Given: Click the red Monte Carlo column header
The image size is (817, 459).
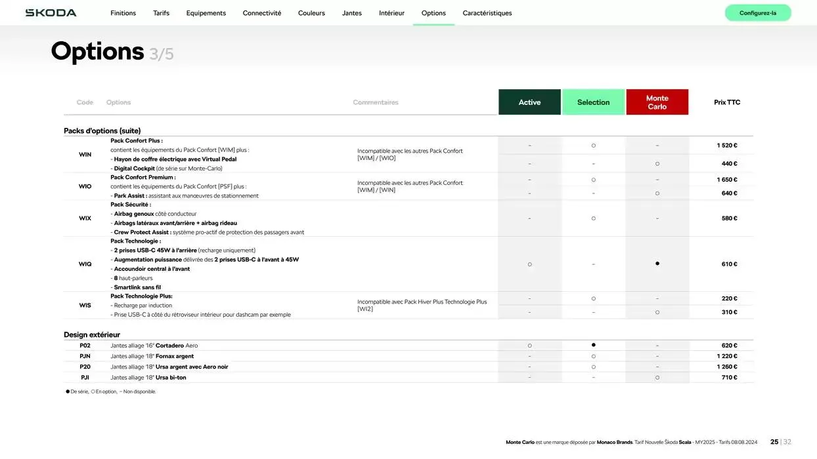Looking at the screenshot, I should coord(657,102).
